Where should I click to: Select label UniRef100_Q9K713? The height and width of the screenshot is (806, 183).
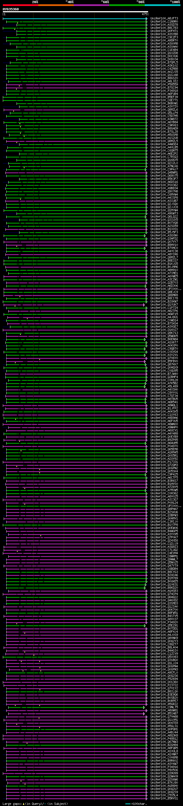coord(164,333)
